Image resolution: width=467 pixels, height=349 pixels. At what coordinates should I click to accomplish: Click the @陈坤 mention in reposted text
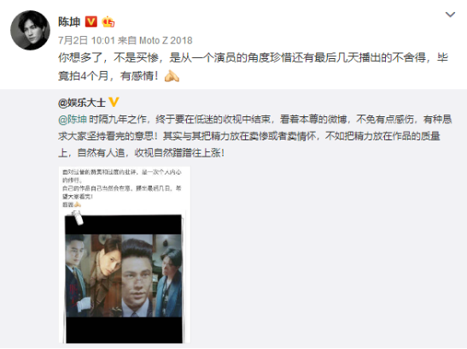73,119
